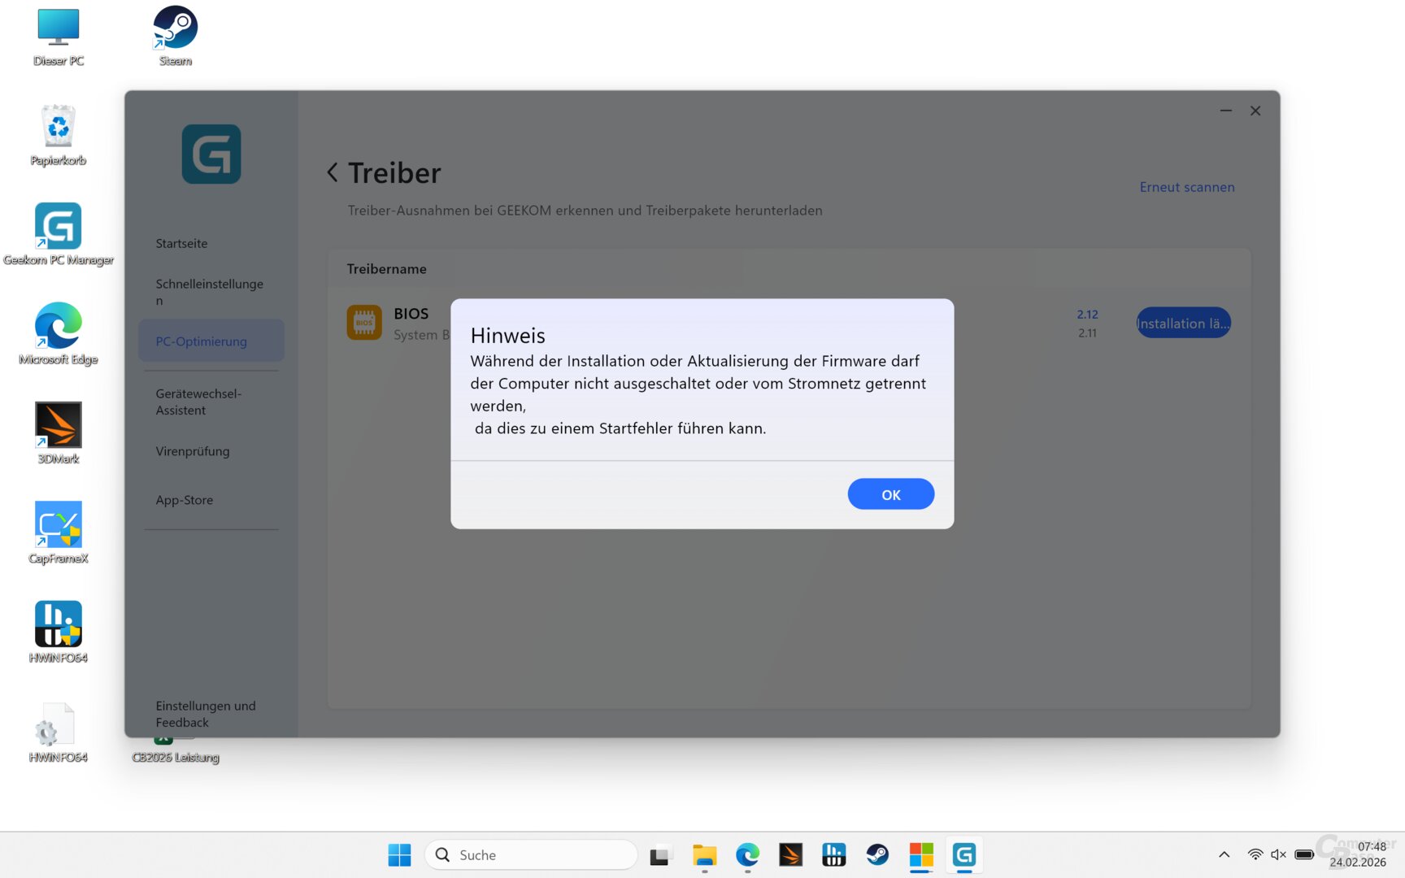Select PC-Optimierung in the sidebar
Image resolution: width=1405 pixels, height=878 pixels.
(x=201, y=341)
